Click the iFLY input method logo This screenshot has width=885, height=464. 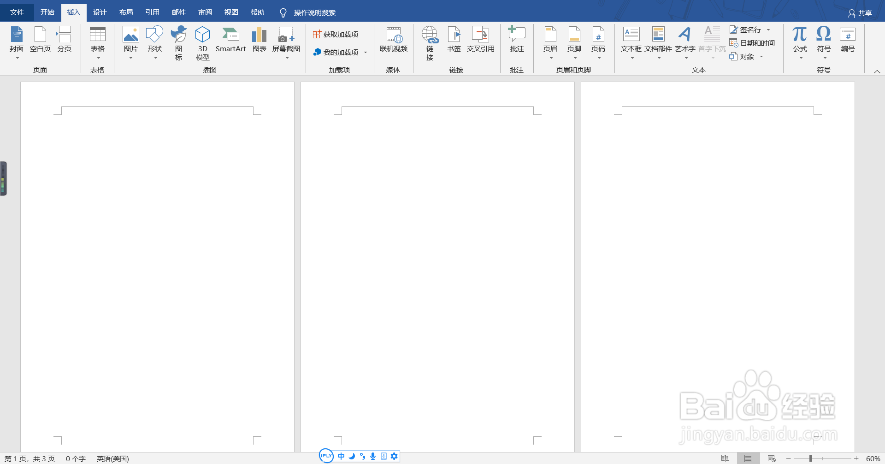326,456
